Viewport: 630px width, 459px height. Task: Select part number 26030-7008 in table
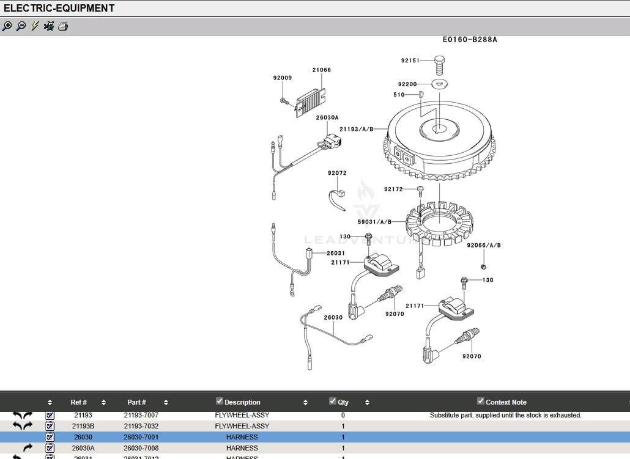coord(141,448)
